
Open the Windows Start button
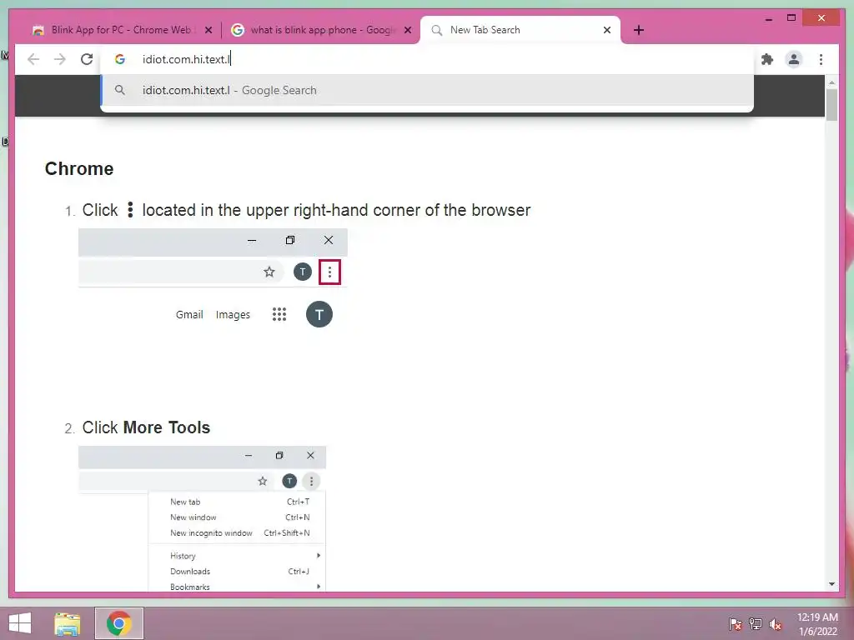(20, 623)
